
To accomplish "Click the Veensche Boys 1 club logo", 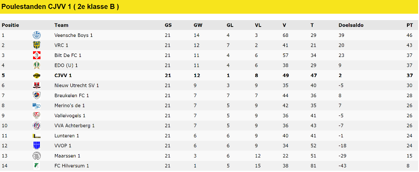I will coord(36,35).
